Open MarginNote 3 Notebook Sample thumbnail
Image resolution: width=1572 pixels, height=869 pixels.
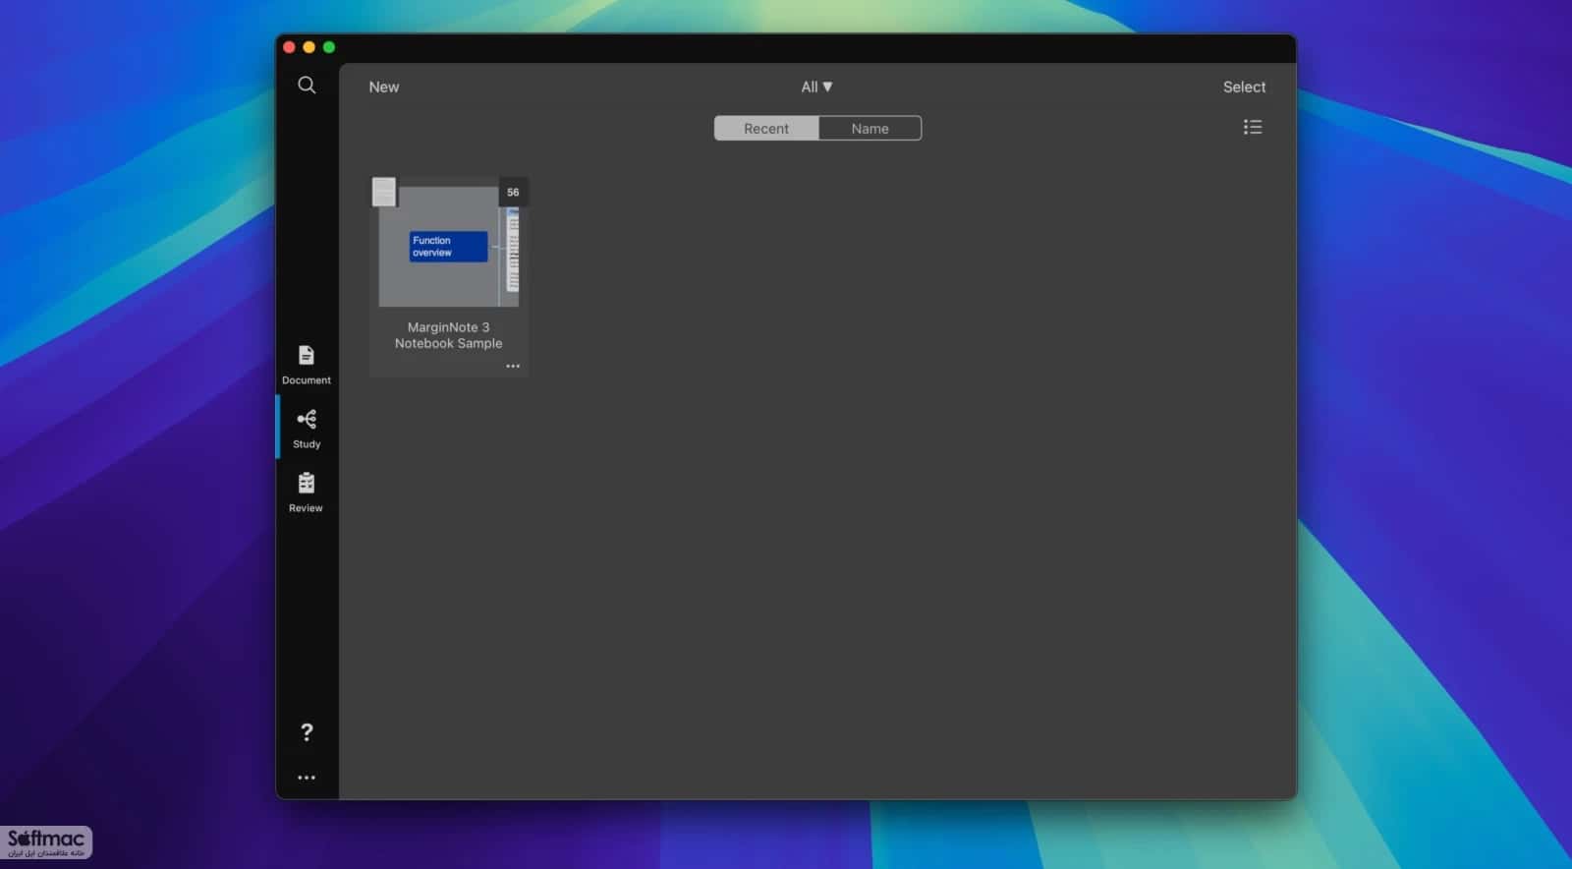(448, 246)
